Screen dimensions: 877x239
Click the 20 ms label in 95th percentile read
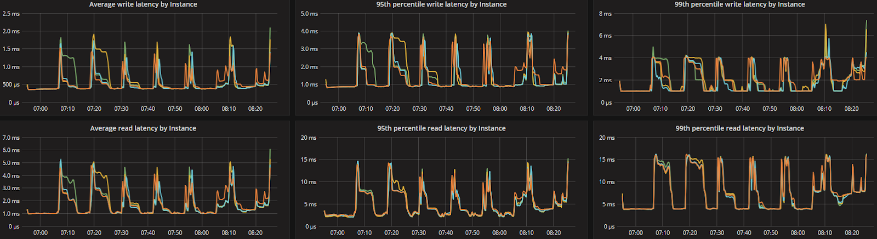[x=308, y=138]
